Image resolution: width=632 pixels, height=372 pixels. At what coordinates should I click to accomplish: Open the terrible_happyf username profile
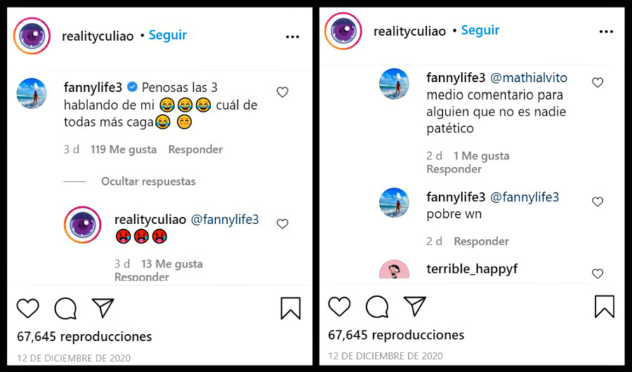(472, 269)
